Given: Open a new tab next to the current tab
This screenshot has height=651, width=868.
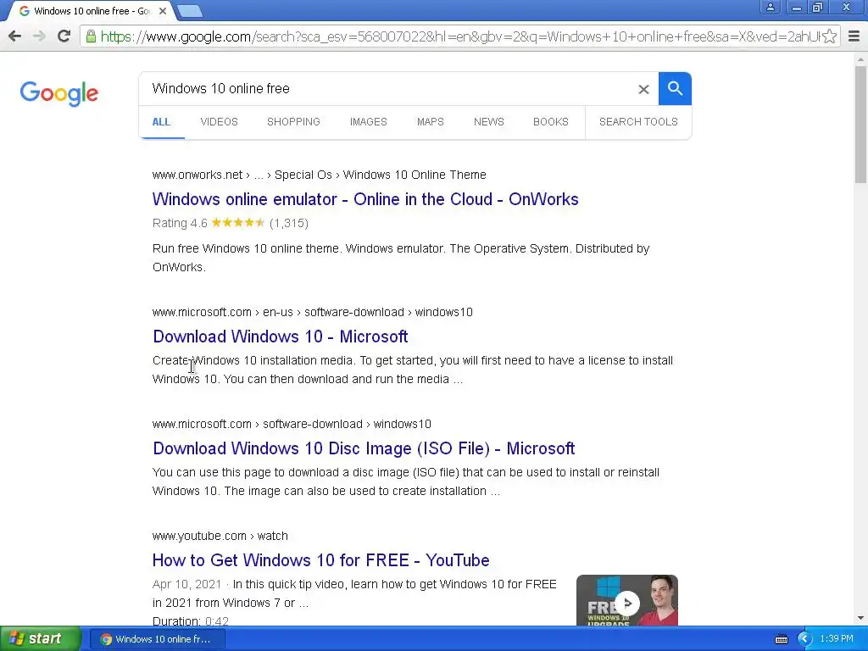Looking at the screenshot, I should (190, 11).
